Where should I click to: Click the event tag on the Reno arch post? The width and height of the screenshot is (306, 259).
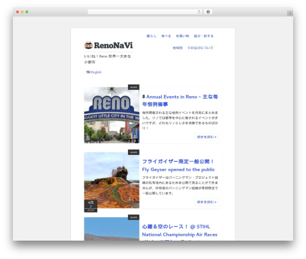tap(133, 87)
